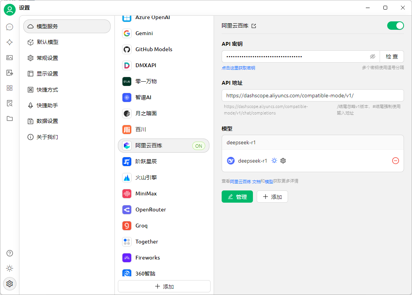Open 关于我们 settings section
Viewport: 412px width, 295px height.
tap(67, 137)
